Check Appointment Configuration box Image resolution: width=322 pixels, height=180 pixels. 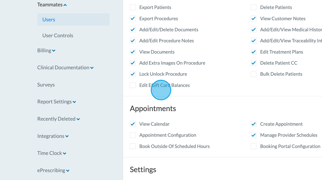(133, 135)
